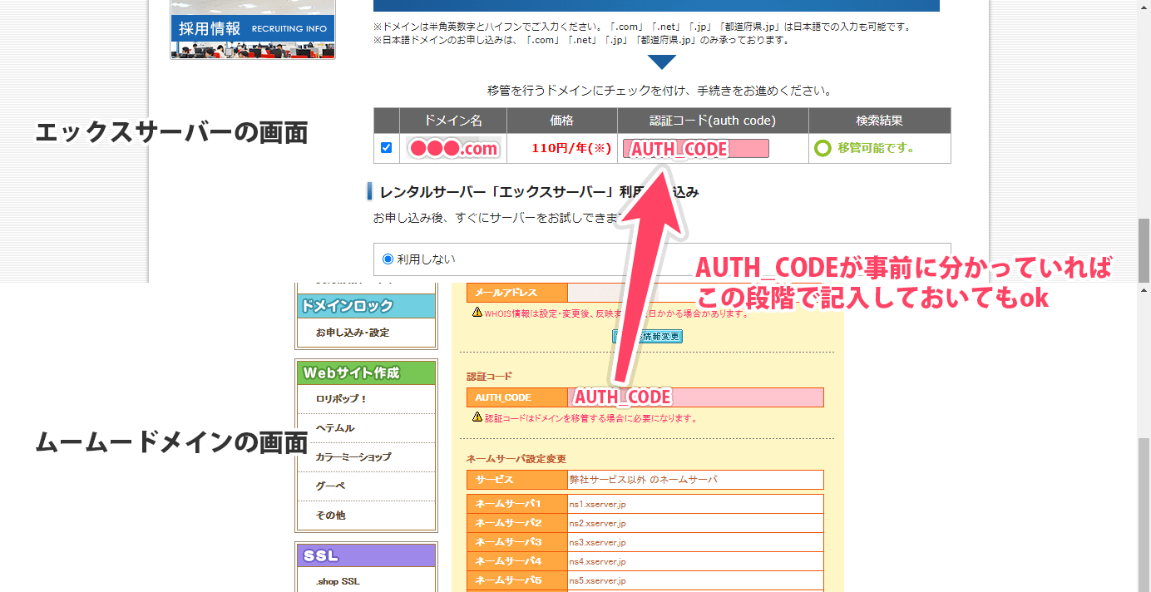Click the ネームサーバ設定変更 heading
Screen dimensions: 1151x592
[x=517, y=459]
